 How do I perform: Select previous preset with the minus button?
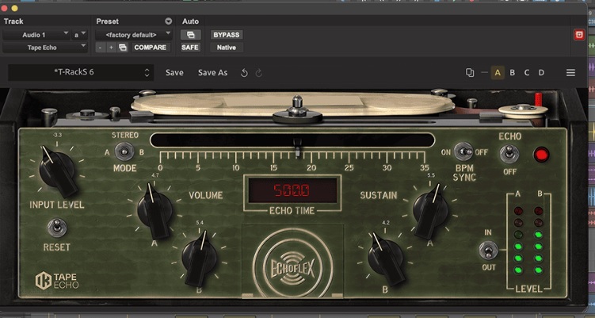click(100, 48)
